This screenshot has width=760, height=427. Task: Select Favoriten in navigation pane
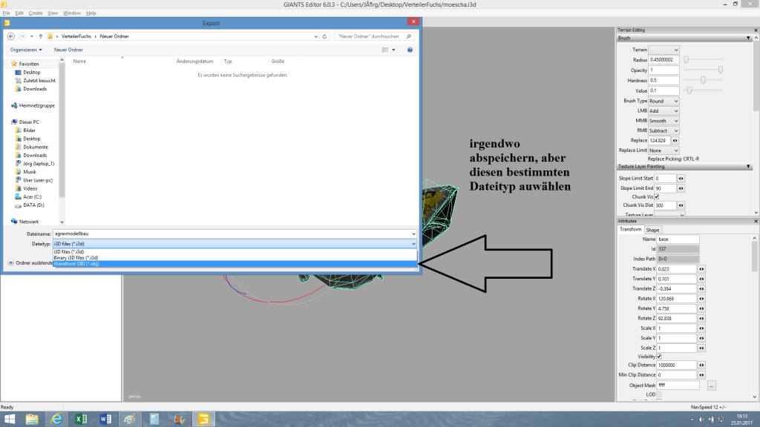pos(29,64)
